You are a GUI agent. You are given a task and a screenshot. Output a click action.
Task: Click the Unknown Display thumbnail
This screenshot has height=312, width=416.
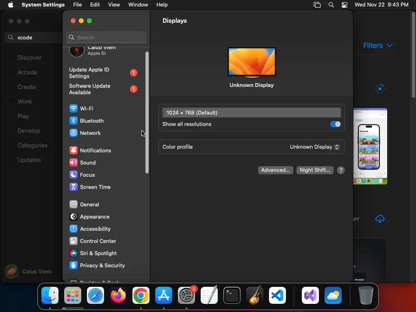pos(252,62)
